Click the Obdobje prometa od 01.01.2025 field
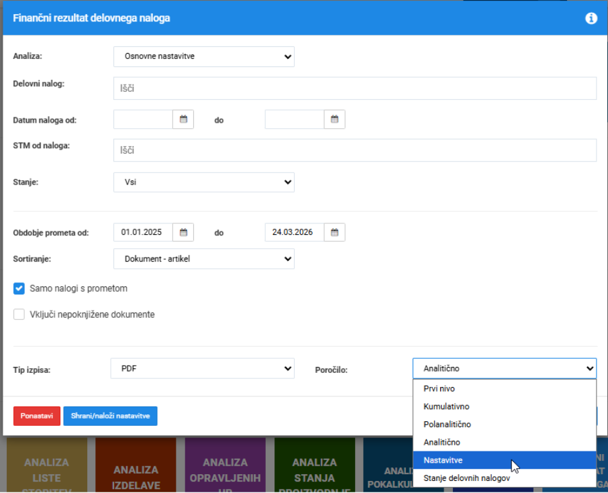The height and width of the screenshot is (493, 608). 143,232
